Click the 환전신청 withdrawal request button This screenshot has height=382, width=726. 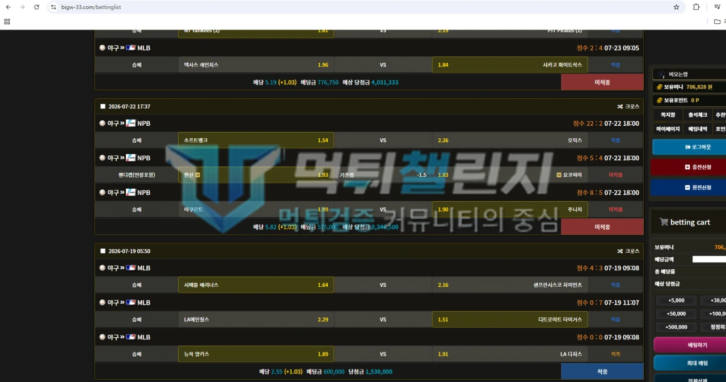point(689,187)
